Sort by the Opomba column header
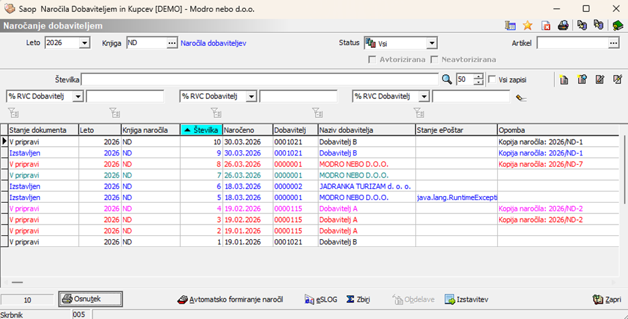Viewport: 628px width, 319px height. pyautogui.click(x=558, y=130)
